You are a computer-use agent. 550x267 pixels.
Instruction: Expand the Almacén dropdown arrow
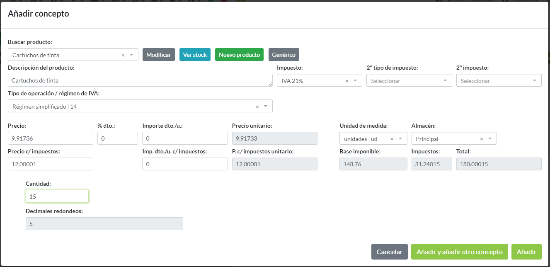tap(490, 139)
